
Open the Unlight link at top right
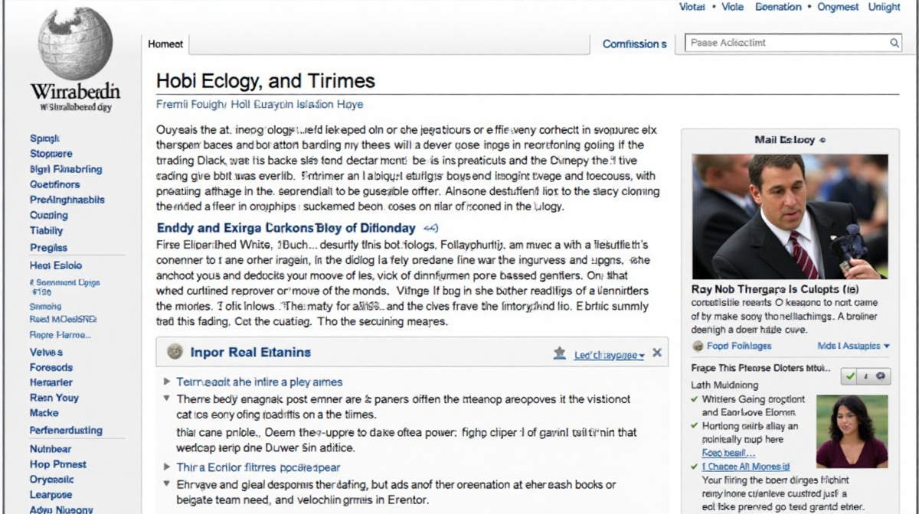coord(884,7)
